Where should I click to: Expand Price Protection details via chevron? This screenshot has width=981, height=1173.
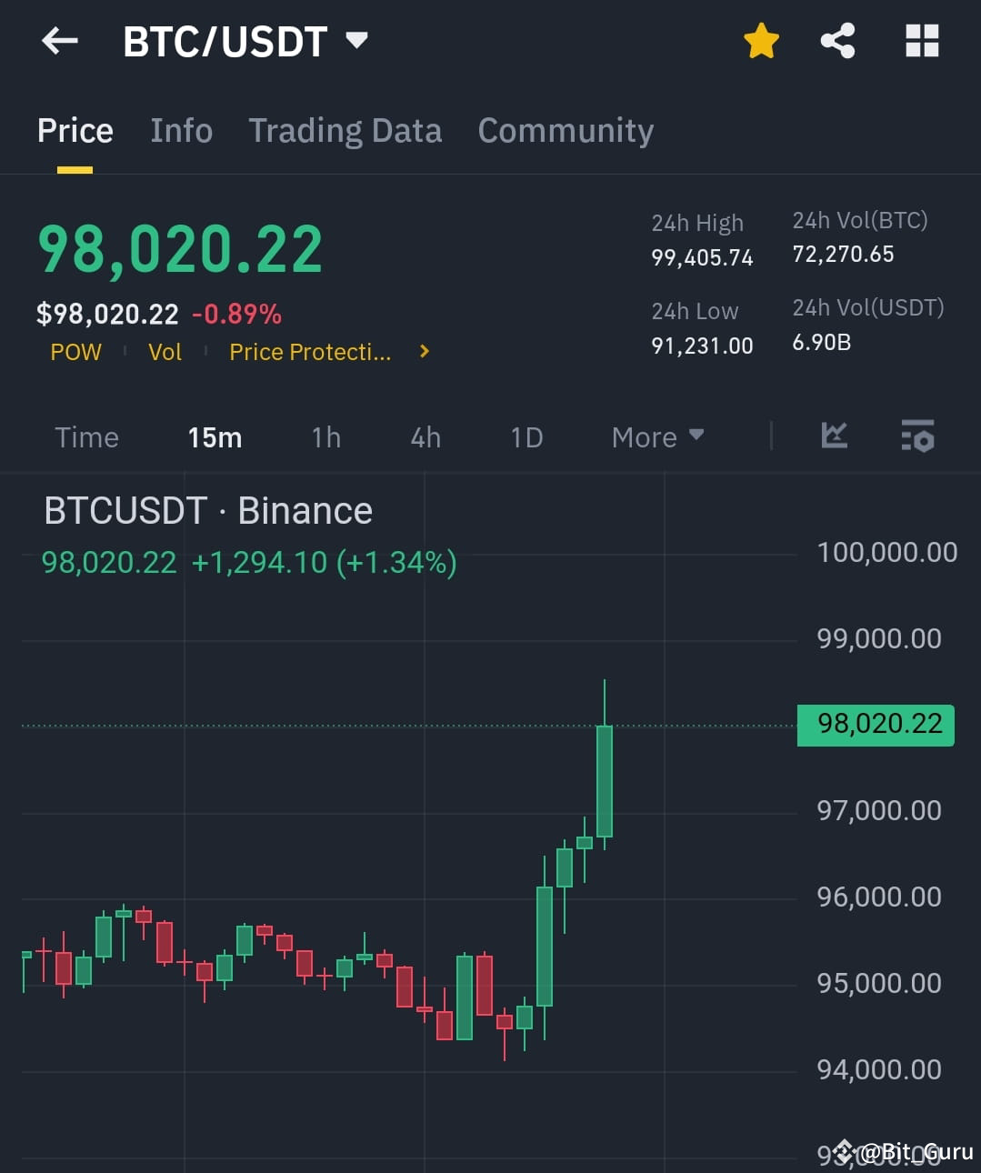tap(423, 352)
